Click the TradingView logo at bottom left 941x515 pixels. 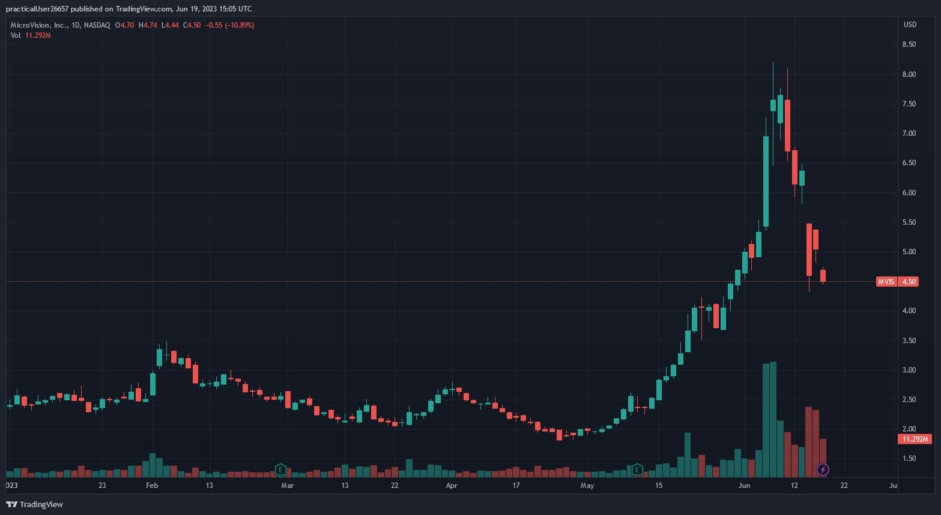pyautogui.click(x=35, y=504)
